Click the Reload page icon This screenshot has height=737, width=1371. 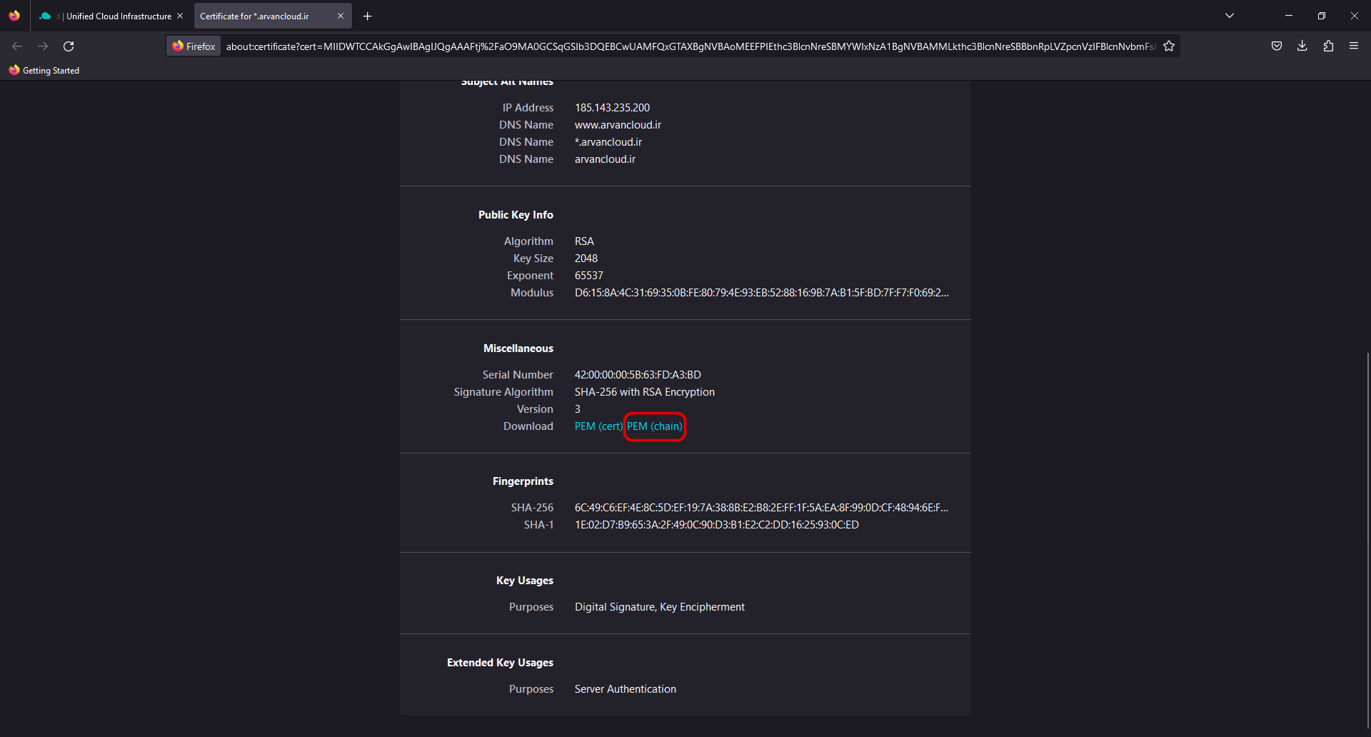pos(69,46)
